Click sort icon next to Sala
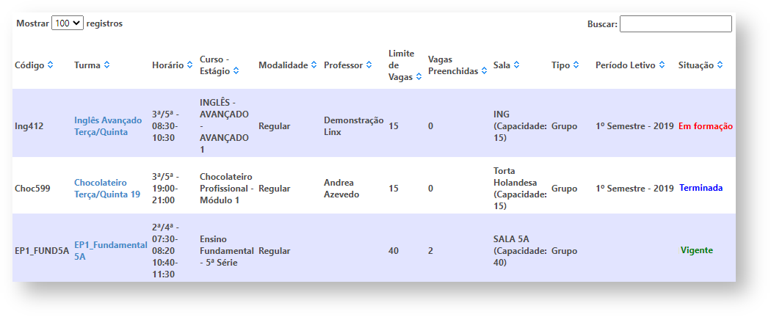771x317 pixels. [517, 65]
